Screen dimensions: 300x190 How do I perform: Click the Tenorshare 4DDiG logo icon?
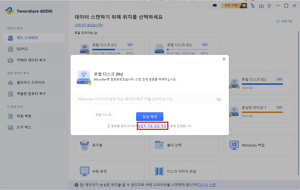click(10, 11)
